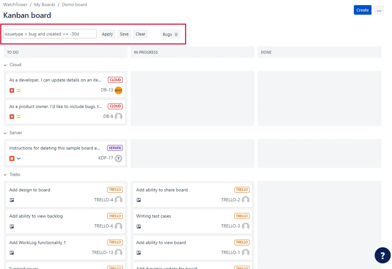
Task: Click the assignee avatar on DB-8
Action: coord(118,117)
